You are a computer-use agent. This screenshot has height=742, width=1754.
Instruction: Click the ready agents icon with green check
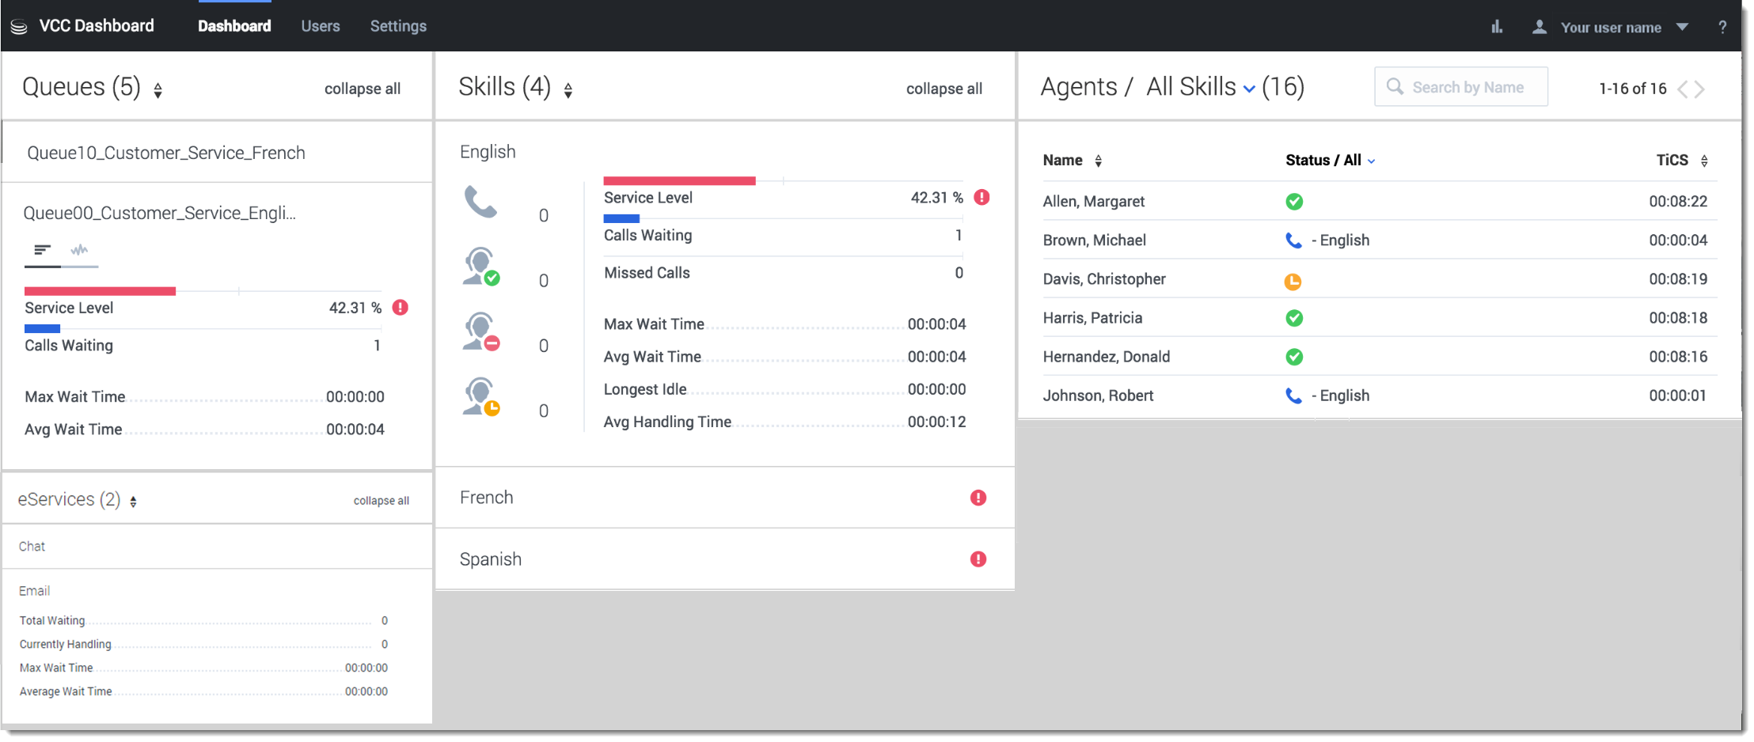480,267
